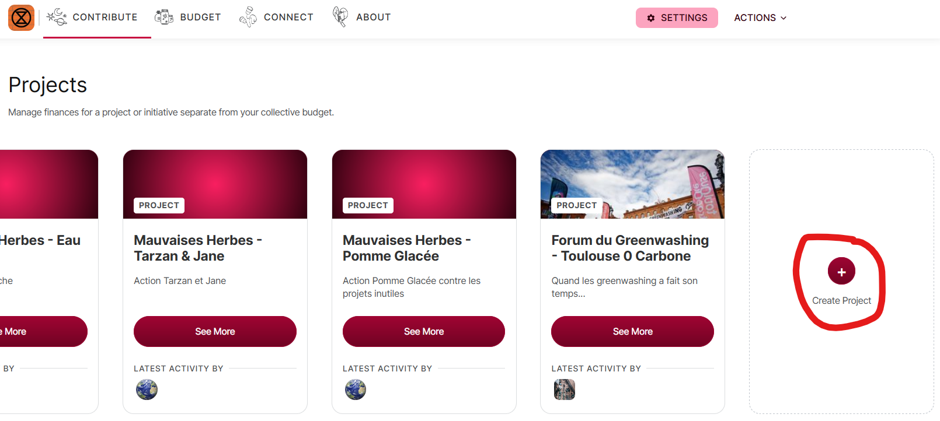See more of Mauvaises Herbes Pomme Glacée
Image resolution: width=940 pixels, height=421 pixels.
tap(424, 331)
